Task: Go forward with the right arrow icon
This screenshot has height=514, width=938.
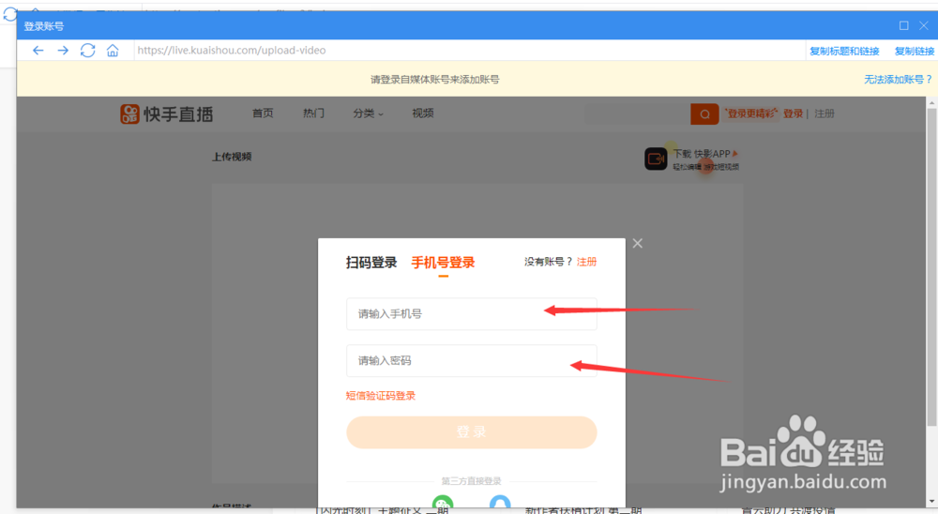Action: tap(63, 51)
